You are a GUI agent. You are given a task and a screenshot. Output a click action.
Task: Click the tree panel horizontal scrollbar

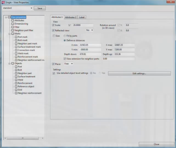coord(24,138)
